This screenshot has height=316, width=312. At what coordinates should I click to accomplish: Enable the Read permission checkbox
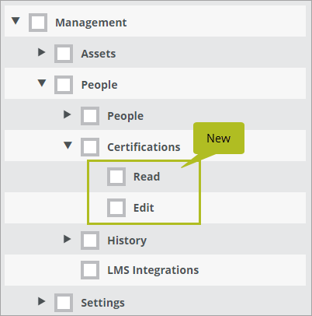click(116, 177)
